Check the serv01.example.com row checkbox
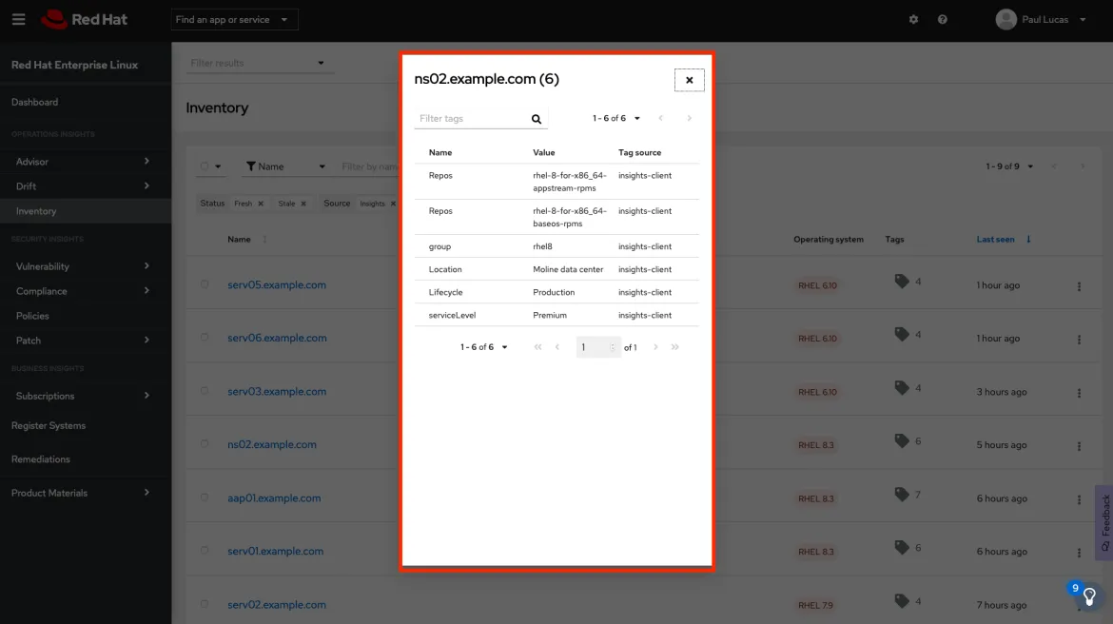This screenshot has width=1113, height=624. (x=205, y=551)
